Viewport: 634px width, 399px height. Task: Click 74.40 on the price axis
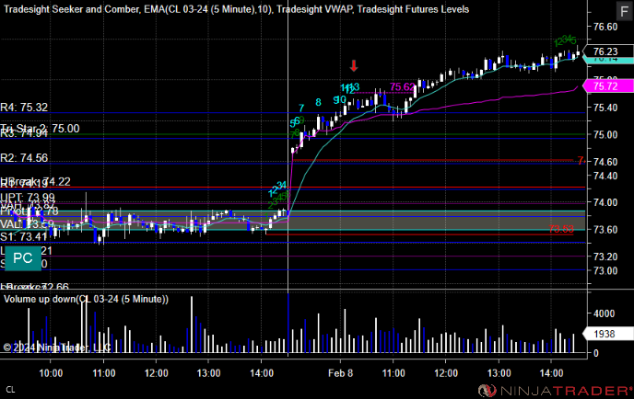click(x=605, y=176)
